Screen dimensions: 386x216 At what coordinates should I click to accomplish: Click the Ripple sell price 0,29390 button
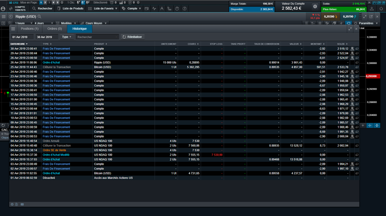[330, 17]
